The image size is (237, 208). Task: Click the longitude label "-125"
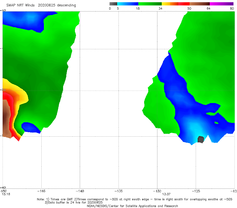pyautogui.click(x=196, y=191)
